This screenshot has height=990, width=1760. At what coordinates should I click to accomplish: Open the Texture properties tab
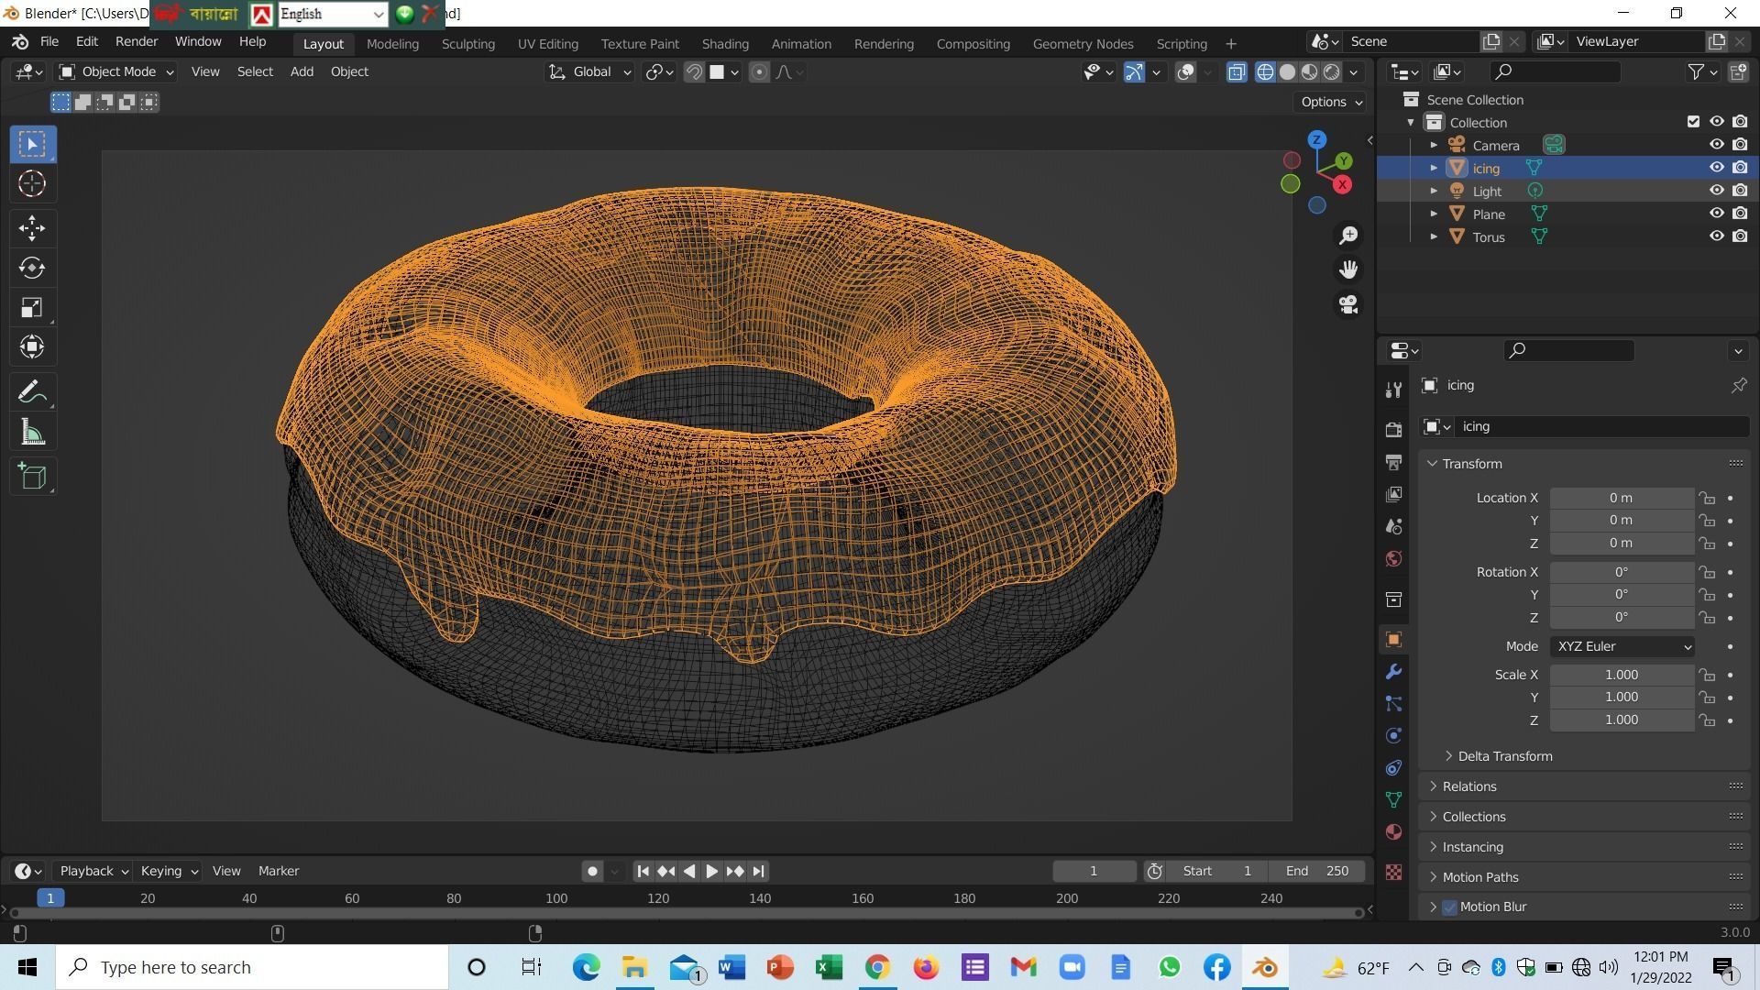[1393, 872]
